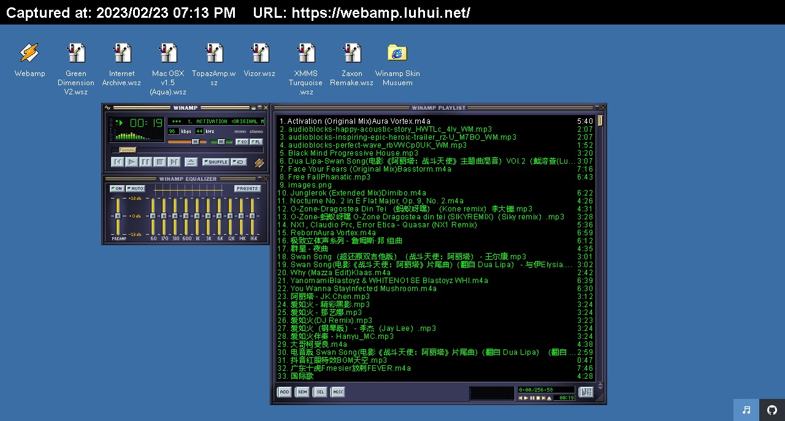Open TopazAmp.wsz skin icon
Screen dimensions: 785x421
point(213,64)
